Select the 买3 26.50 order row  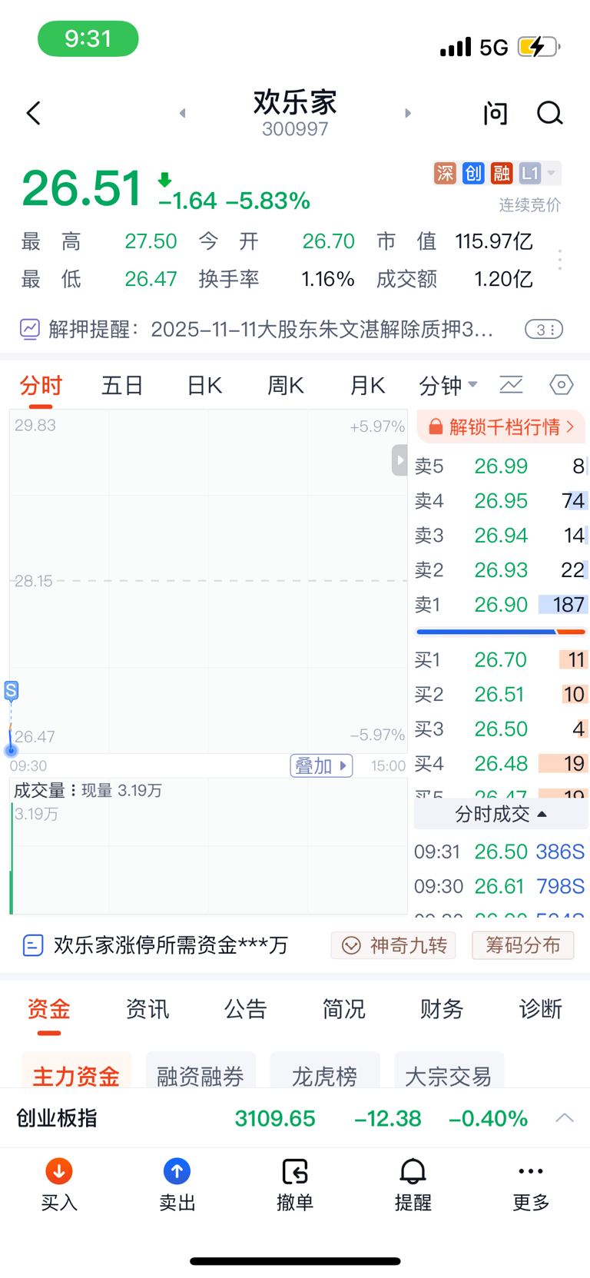click(501, 729)
